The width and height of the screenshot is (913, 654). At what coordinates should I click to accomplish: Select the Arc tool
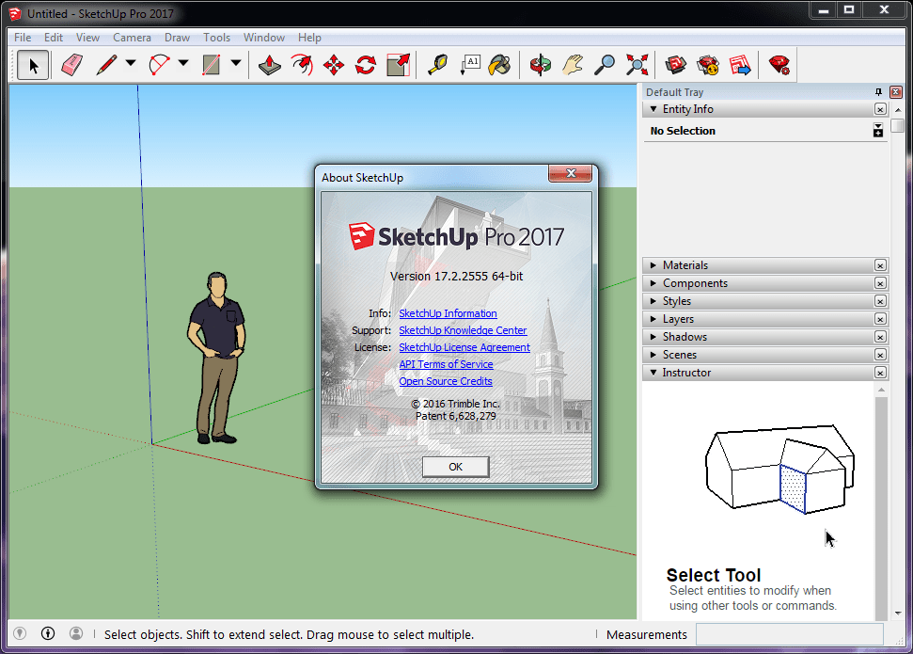[159, 65]
